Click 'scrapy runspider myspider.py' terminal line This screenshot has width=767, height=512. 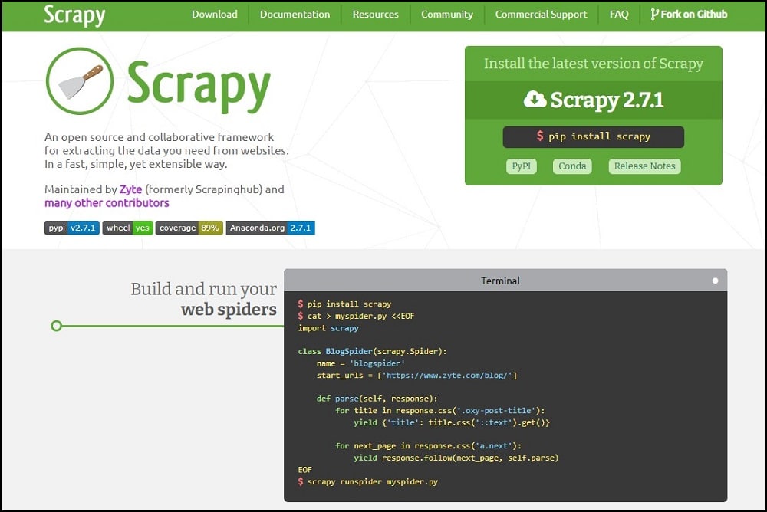coord(368,481)
